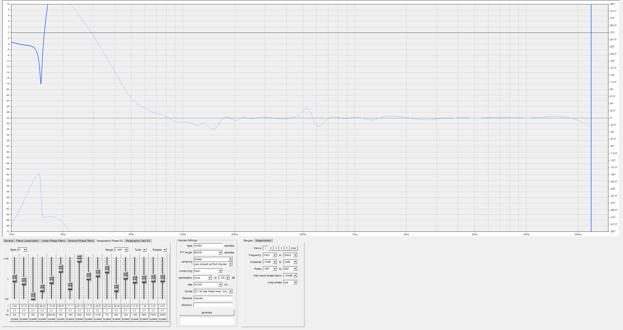Screen dimensions: 623x330
Task: Open the Presets dropdown
Action: (165, 250)
